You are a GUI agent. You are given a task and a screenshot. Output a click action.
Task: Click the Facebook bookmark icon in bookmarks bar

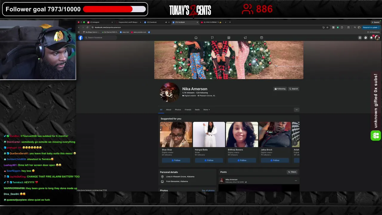(x=149, y=32)
